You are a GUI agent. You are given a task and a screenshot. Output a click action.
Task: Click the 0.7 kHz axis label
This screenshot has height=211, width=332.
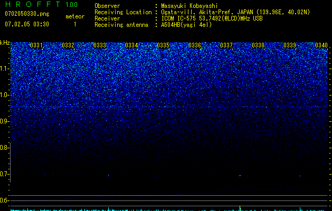(x=4, y=174)
